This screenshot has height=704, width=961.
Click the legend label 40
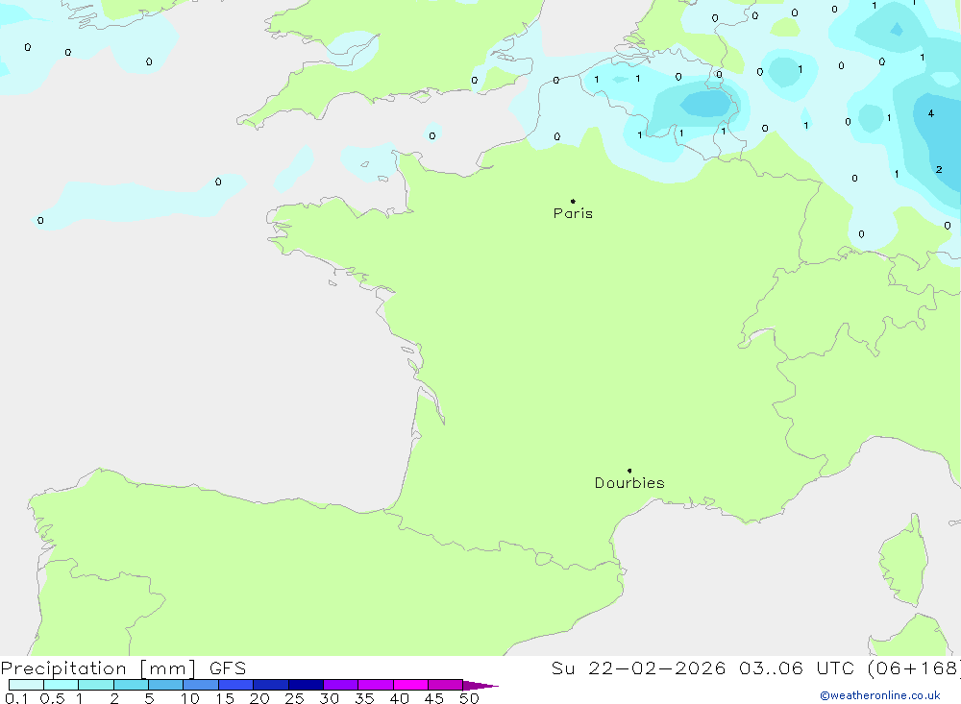tap(400, 698)
